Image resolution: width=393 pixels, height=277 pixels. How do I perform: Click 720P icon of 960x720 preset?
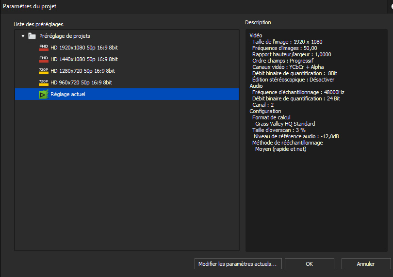(44, 82)
